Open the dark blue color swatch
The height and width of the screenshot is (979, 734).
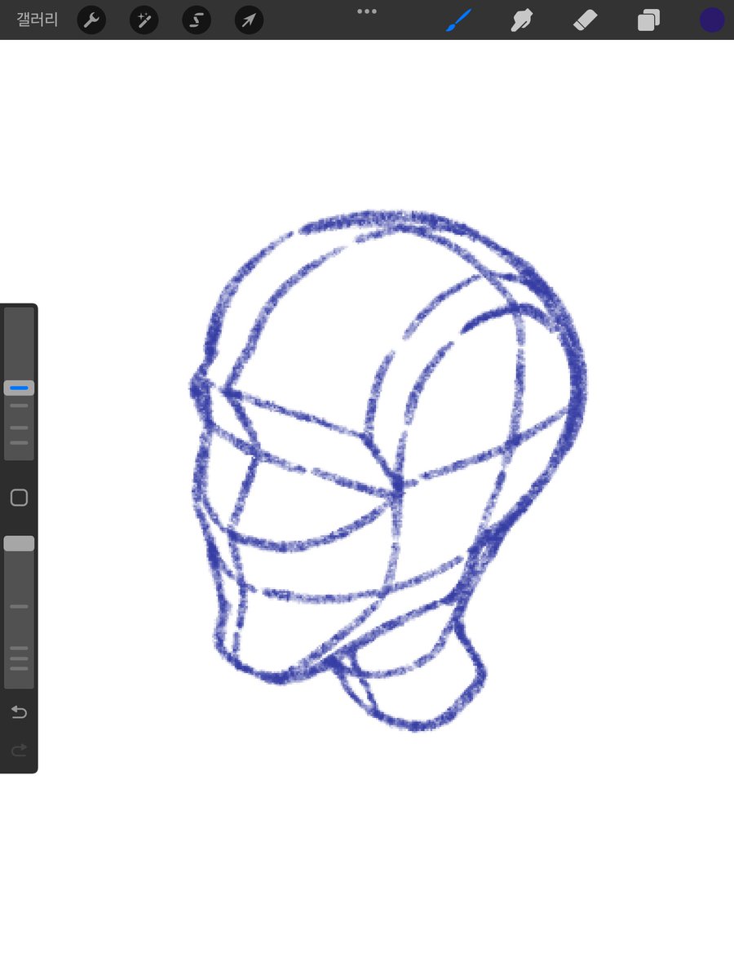tap(712, 20)
